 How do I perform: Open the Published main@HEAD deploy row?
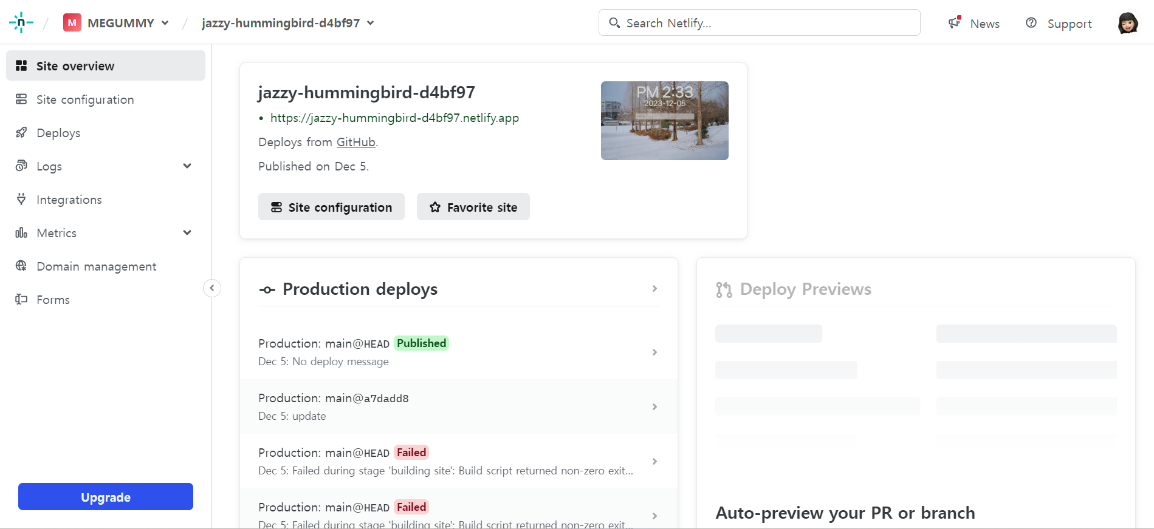tap(459, 352)
